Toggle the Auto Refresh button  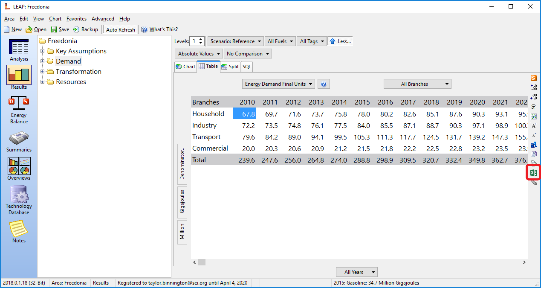click(x=120, y=29)
